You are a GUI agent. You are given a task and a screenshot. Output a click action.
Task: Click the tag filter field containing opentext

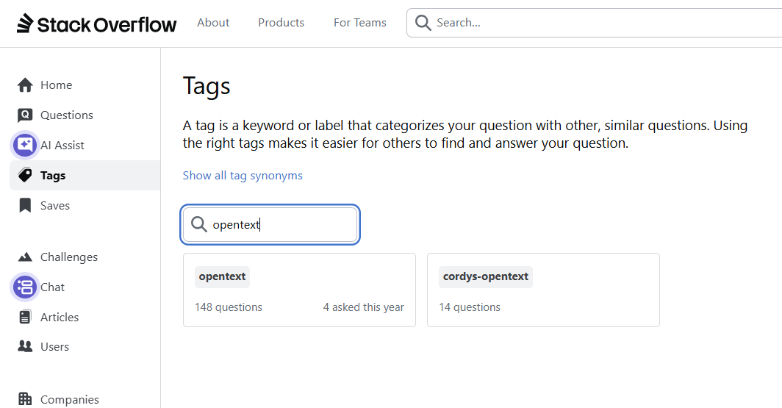pyautogui.click(x=270, y=224)
